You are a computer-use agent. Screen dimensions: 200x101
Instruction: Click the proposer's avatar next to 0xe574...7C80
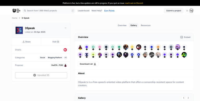click(x=65, y=65)
